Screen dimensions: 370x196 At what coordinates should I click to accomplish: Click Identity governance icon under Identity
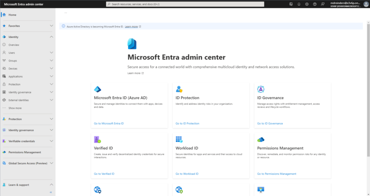pyautogui.click(x=4, y=92)
